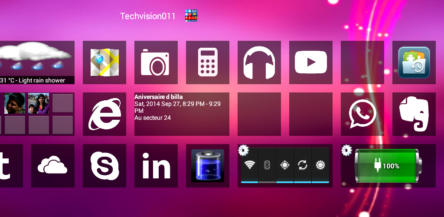Open the blue battery app tile
Viewport: 444px width, 217px height.
[x=208, y=166]
